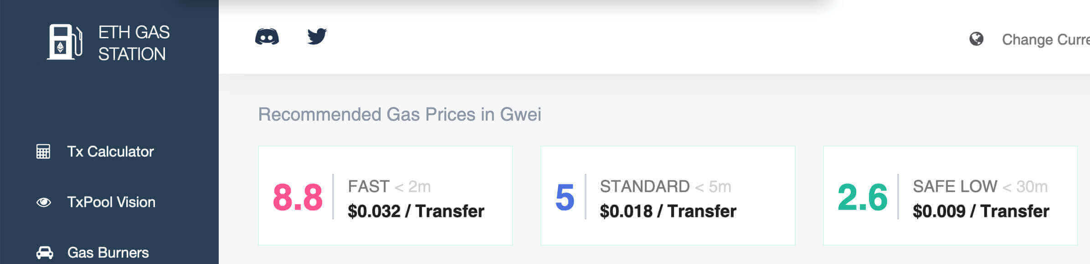
Task: Open TxPool Vision from sidebar
Action: [x=111, y=202]
